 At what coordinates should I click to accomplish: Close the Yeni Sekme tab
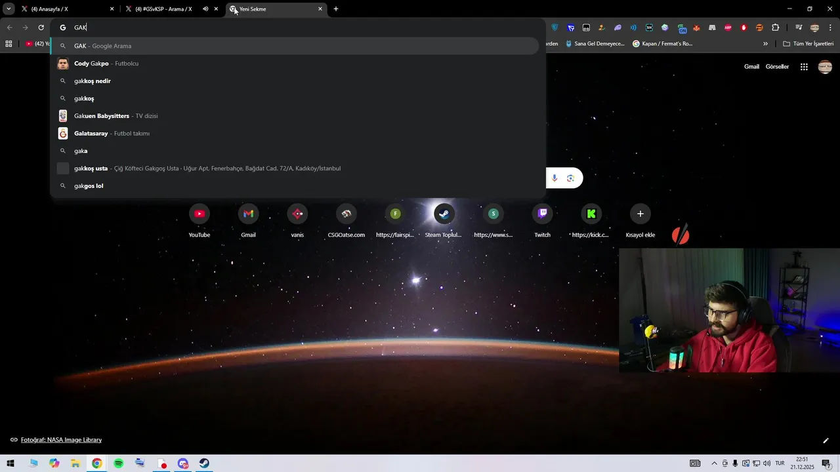tap(320, 9)
